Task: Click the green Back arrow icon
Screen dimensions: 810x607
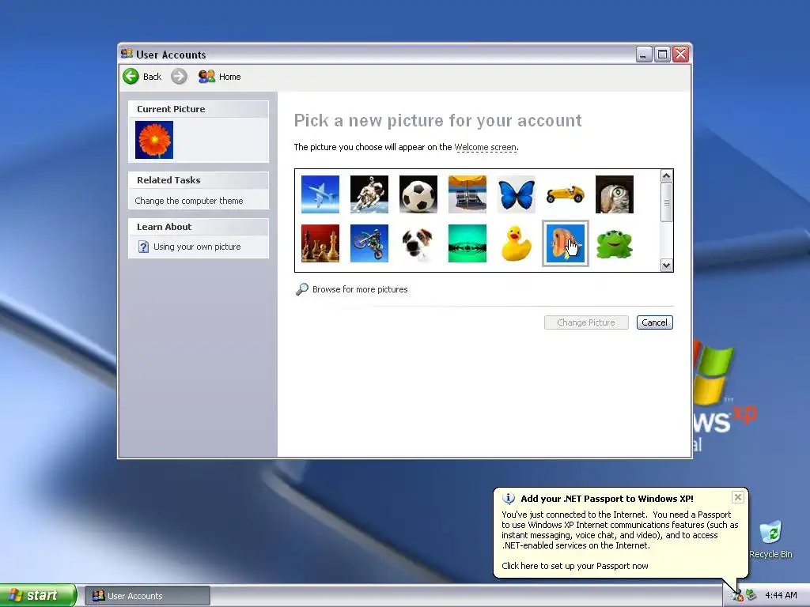Action: (x=131, y=77)
